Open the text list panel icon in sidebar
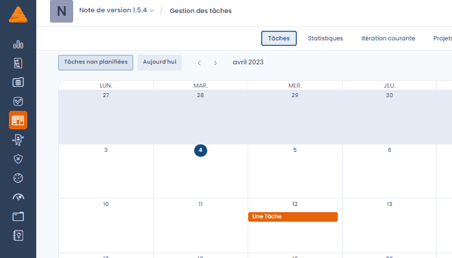This screenshot has width=452, height=258. (x=18, y=82)
